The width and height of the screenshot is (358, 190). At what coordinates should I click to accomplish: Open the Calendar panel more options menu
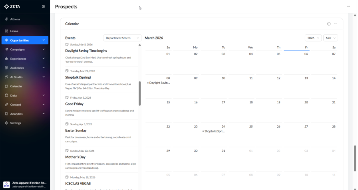click(336, 24)
